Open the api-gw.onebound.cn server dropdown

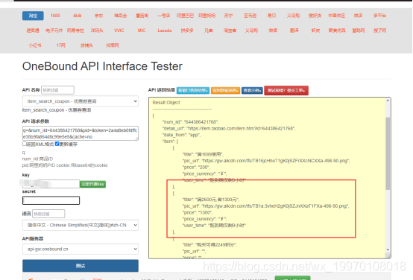tap(81, 249)
